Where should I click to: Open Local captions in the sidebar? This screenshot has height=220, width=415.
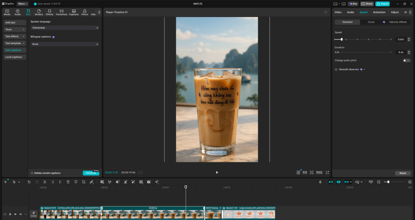point(15,57)
